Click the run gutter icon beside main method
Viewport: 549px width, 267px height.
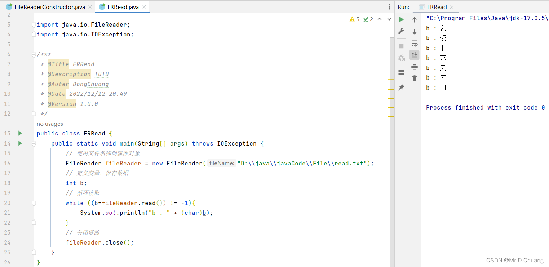20,143
